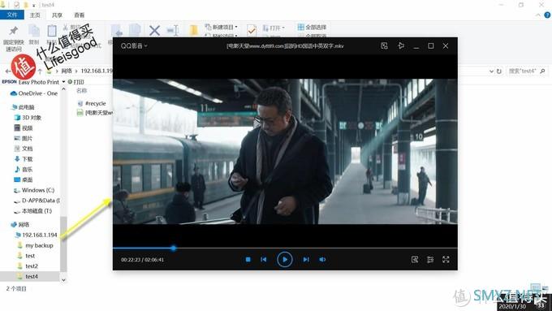This screenshot has width=552, height=311.
Task: Collapse the Explorer ribbon chevron
Action: click(x=538, y=15)
